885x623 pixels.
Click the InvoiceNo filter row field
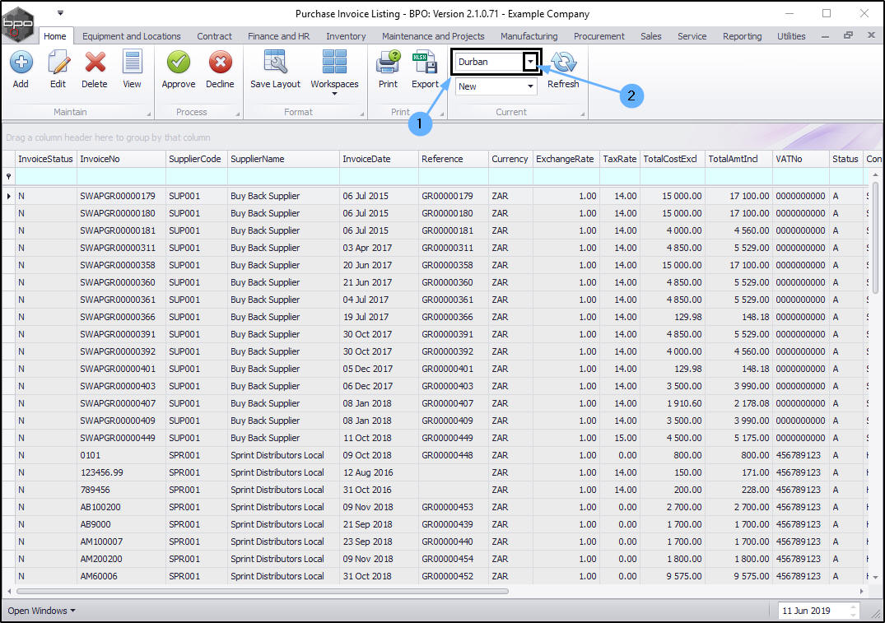tap(121, 176)
